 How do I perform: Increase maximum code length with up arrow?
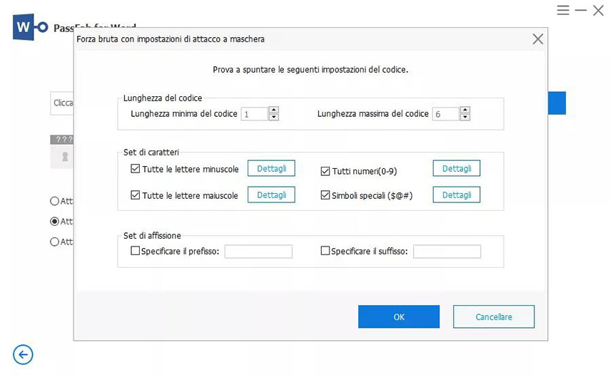pos(465,110)
